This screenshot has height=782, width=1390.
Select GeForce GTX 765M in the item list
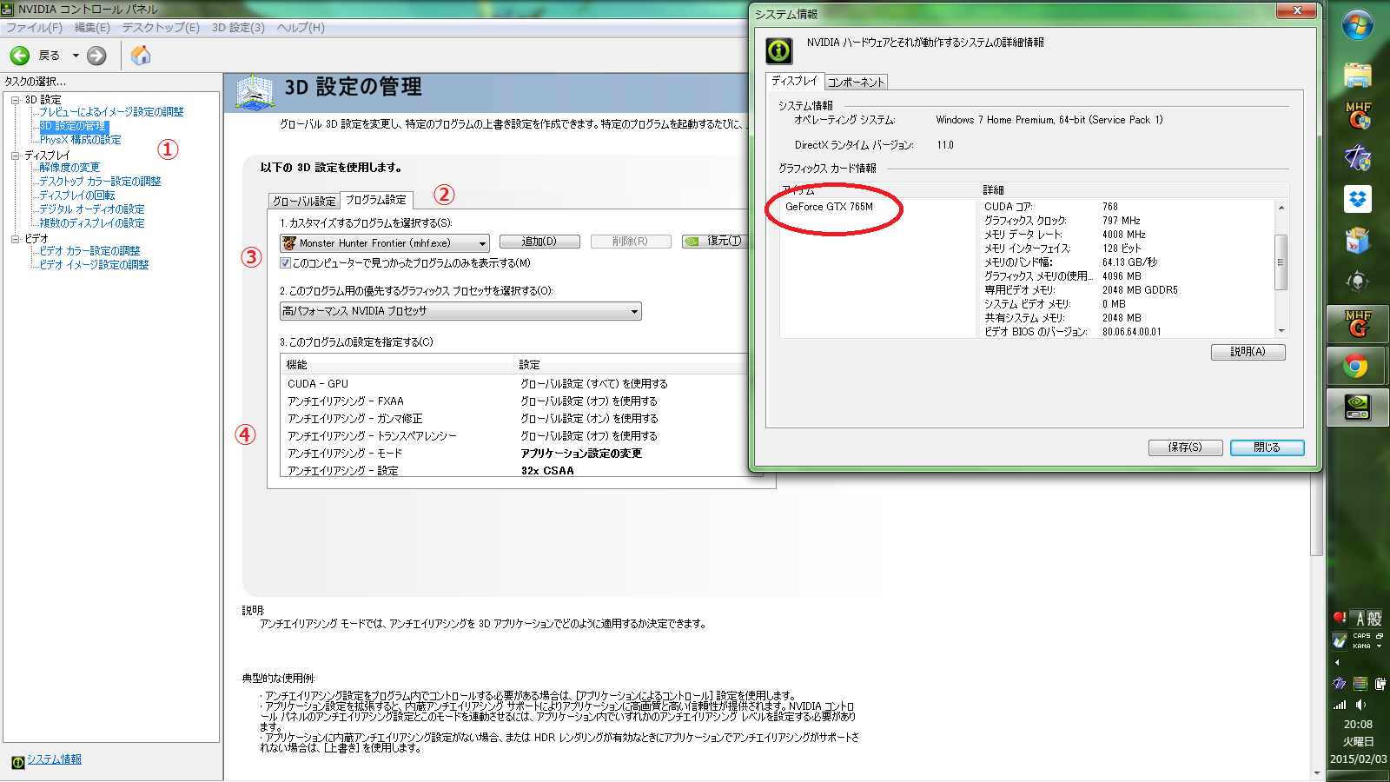point(829,207)
